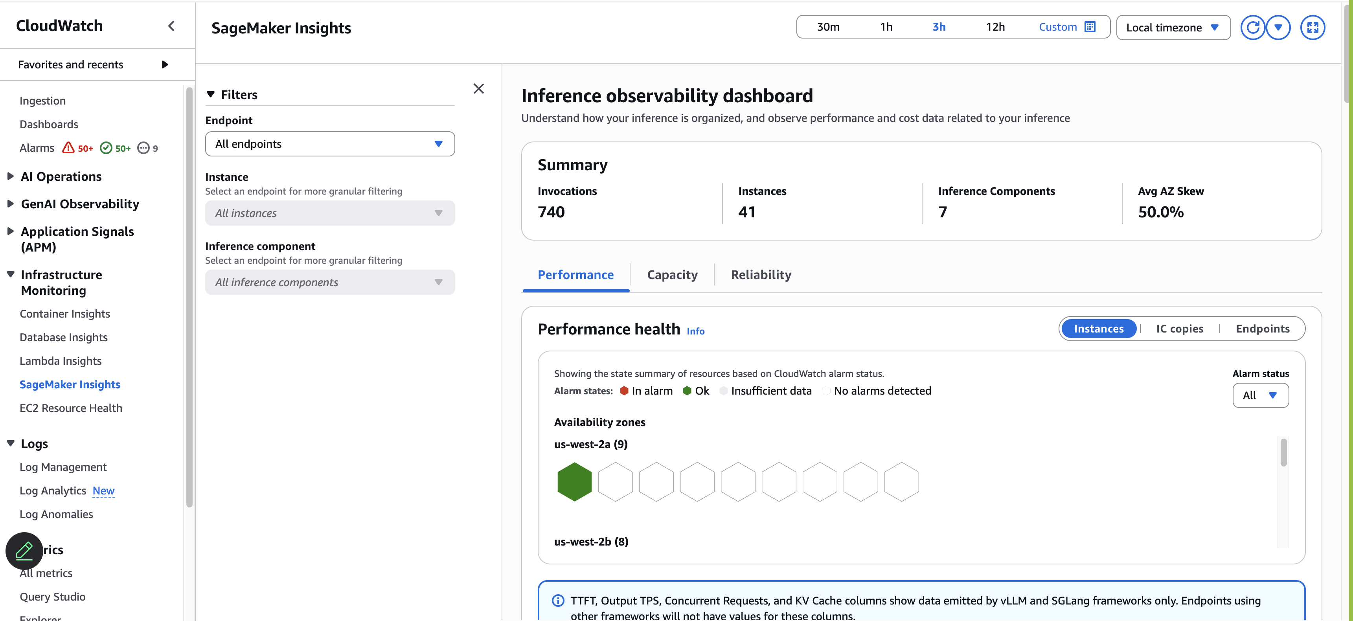Collapse the Logs section
Viewport: 1353px width, 621px height.
coord(11,443)
